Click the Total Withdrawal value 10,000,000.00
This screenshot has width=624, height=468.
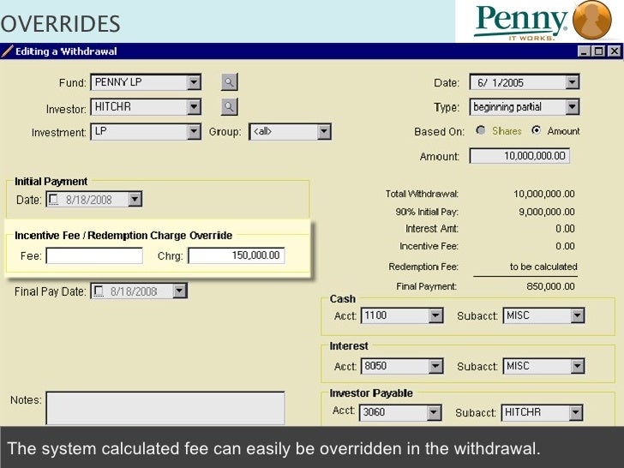(x=544, y=194)
